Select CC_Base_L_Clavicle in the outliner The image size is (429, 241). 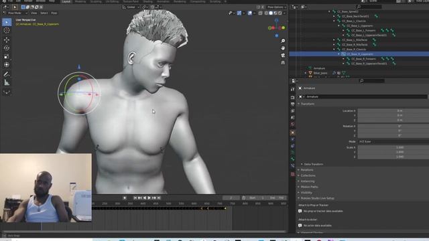354,21
